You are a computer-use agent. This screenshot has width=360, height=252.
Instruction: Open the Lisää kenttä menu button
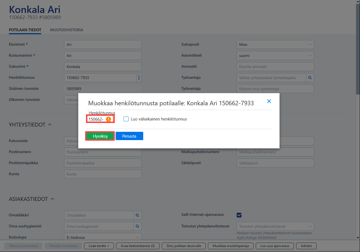point(98,246)
